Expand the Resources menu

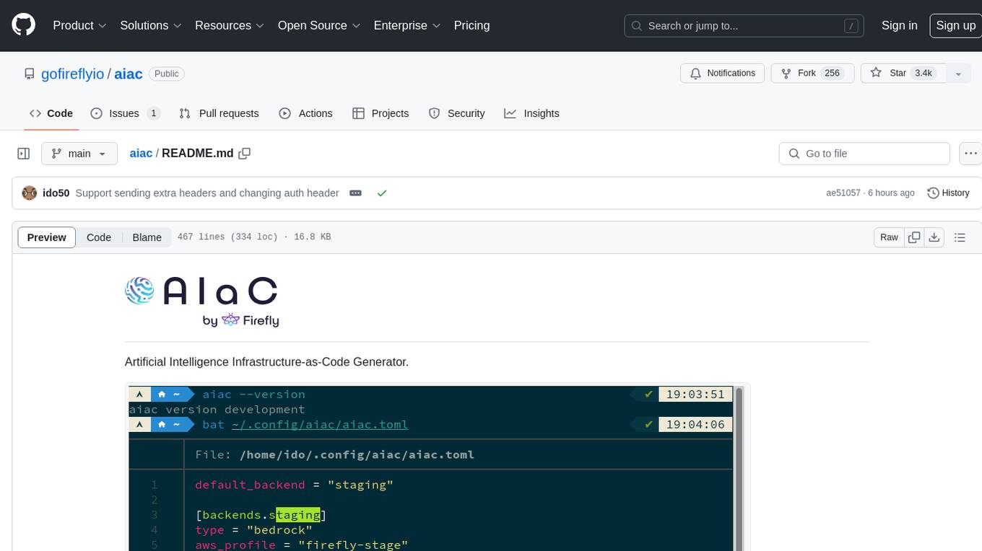click(x=229, y=25)
